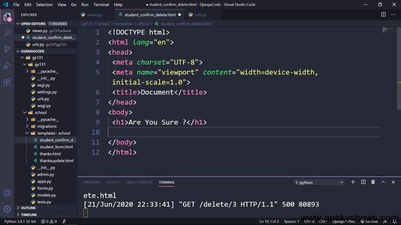Screen dimensions: 401x225
Task: Open the terminal selector dropdown '1: python'
Action: pos(319,182)
